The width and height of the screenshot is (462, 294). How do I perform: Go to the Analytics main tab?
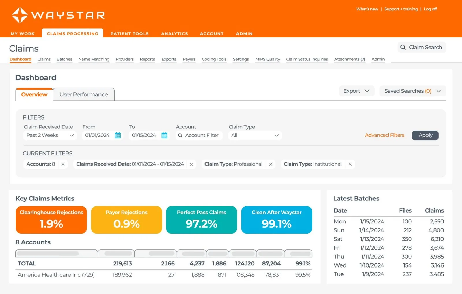[174, 34]
